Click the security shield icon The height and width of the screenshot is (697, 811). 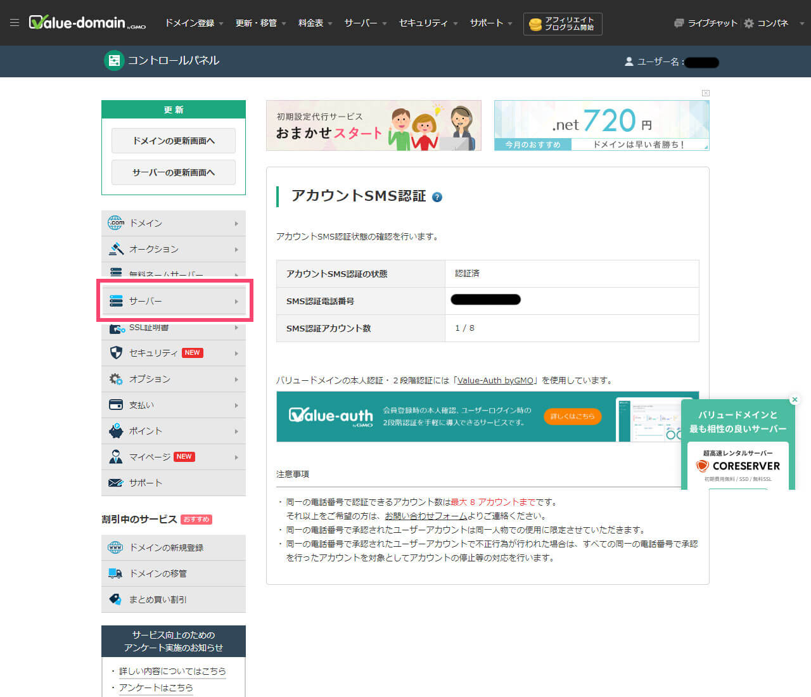coord(116,353)
